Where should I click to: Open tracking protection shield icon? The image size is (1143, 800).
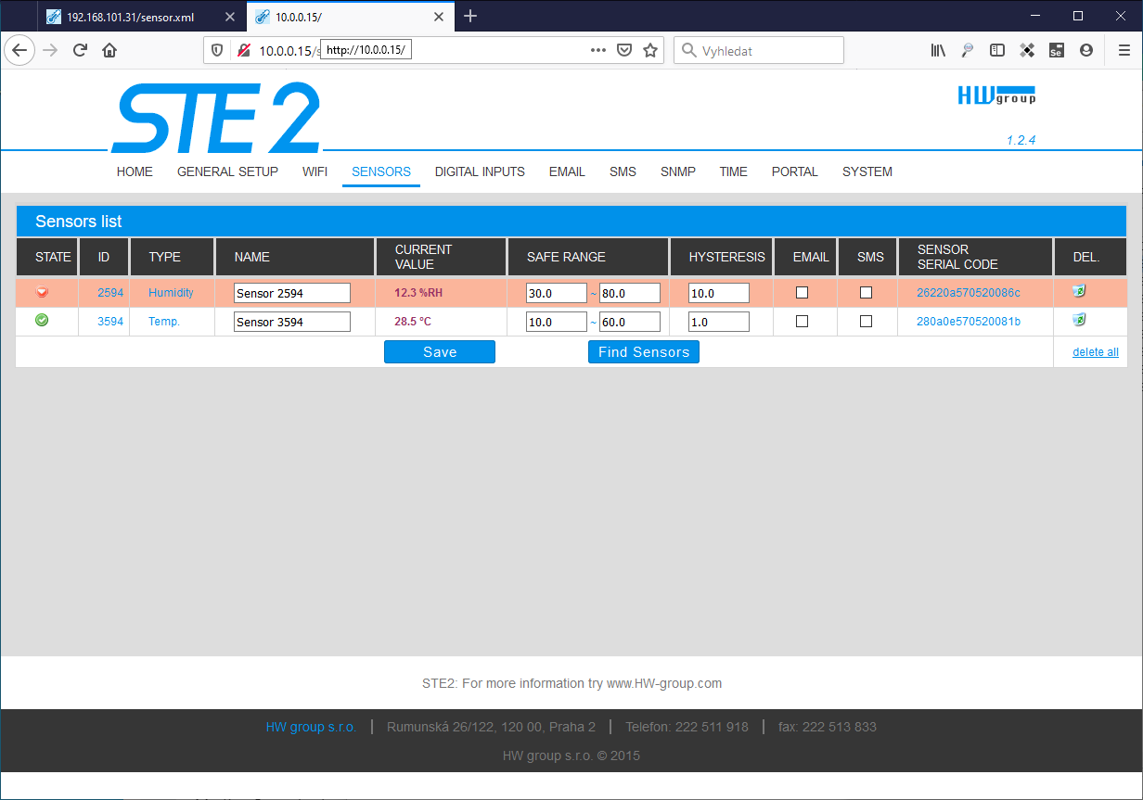pyautogui.click(x=218, y=51)
